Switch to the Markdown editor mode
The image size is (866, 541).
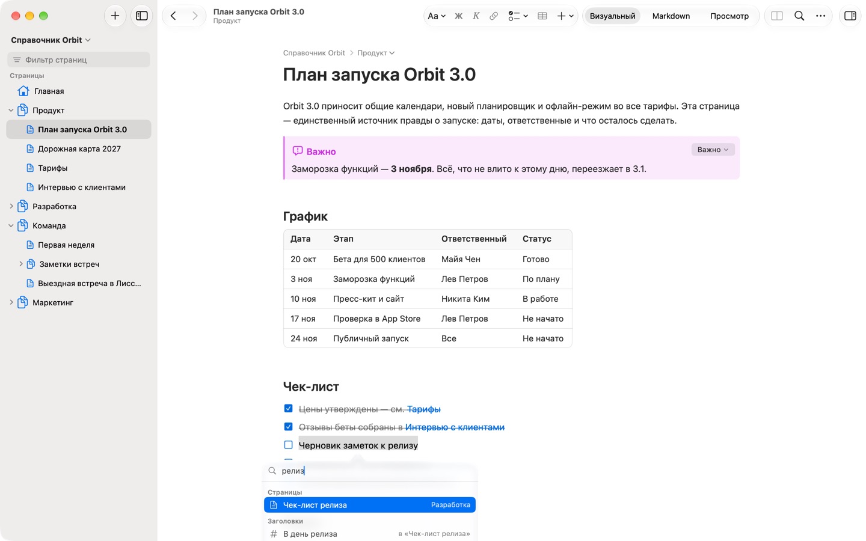[x=671, y=16]
